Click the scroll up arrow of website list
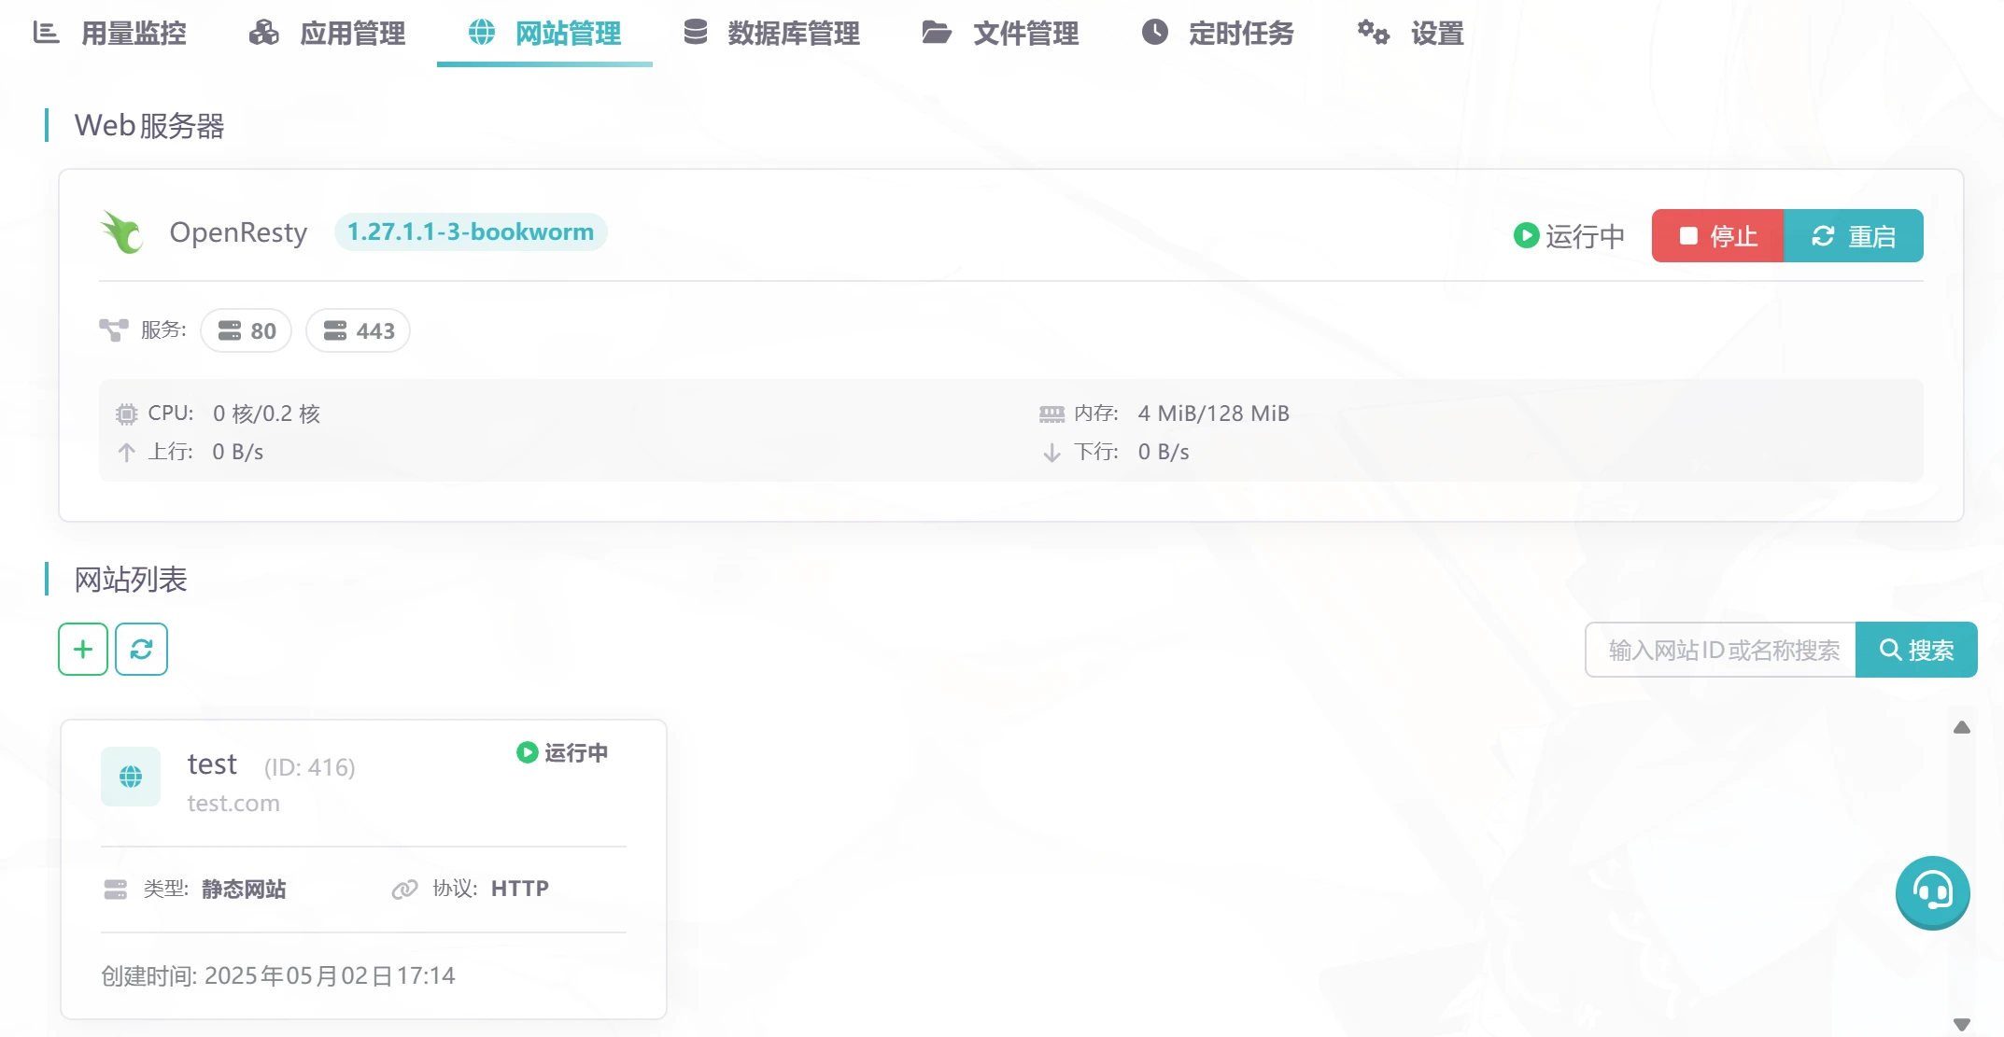 point(1962,727)
